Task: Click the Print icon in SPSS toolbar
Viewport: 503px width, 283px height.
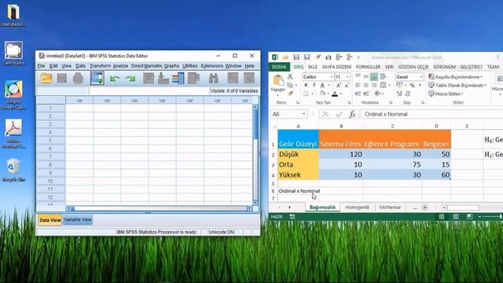Action: pyautogui.click(x=78, y=78)
